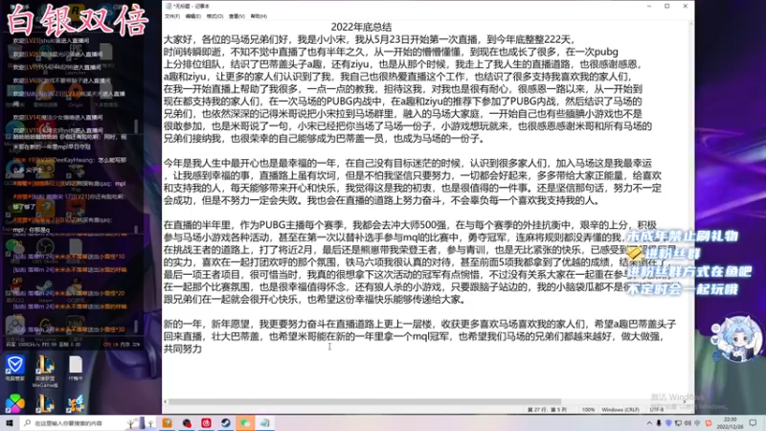Open the 格式 menu in Notepad
The image size is (766, 431).
point(214,16)
